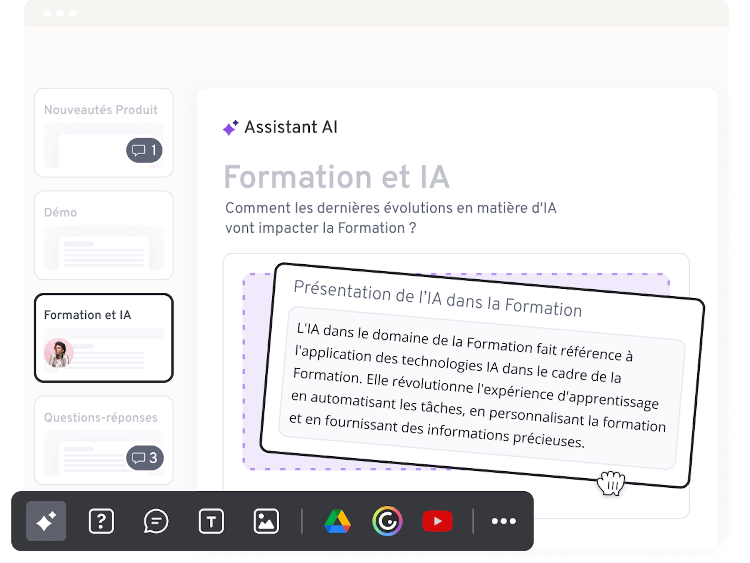Select the Démo slide thumbnail
The height and width of the screenshot is (563, 750).
tap(103, 235)
